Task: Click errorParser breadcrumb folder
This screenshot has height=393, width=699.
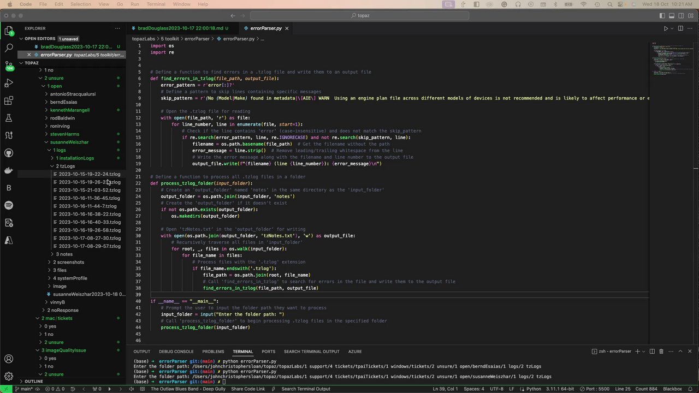Action: click(x=197, y=39)
